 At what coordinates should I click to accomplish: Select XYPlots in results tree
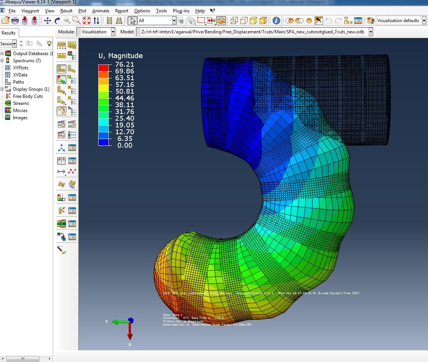click(x=21, y=67)
